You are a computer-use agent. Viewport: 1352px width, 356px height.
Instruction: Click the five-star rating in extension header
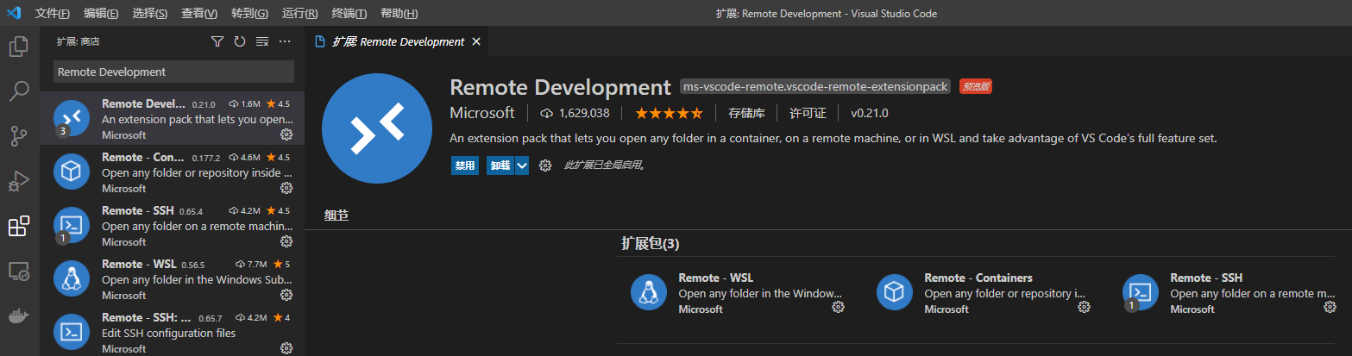[670, 113]
